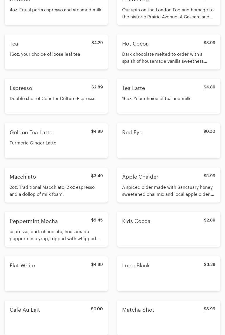Select the Golden Tea Latte item
The image size is (225, 335).
(56, 141)
